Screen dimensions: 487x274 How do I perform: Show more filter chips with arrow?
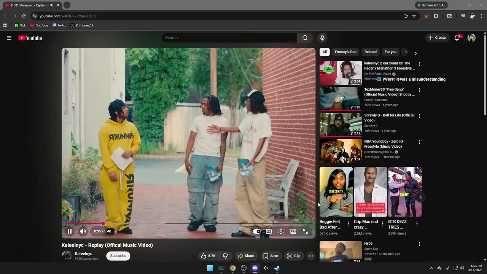pyautogui.click(x=415, y=53)
